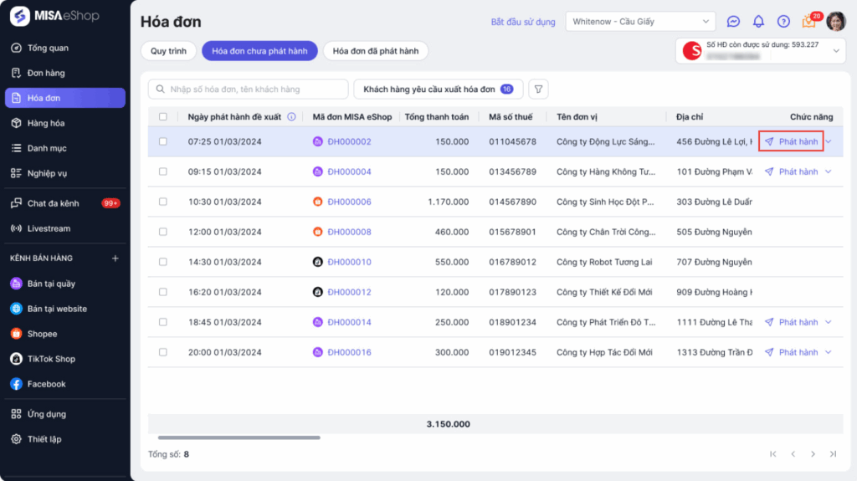The width and height of the screenshot is (857, 481).
Task: Click plus icon next to KÊNH BÁN HÀNG
Action: coord(115,258)
